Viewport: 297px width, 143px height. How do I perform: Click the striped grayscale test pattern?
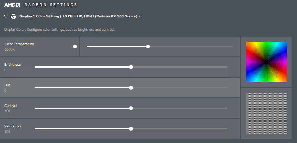pyautogui.click(x=266, y=113)
